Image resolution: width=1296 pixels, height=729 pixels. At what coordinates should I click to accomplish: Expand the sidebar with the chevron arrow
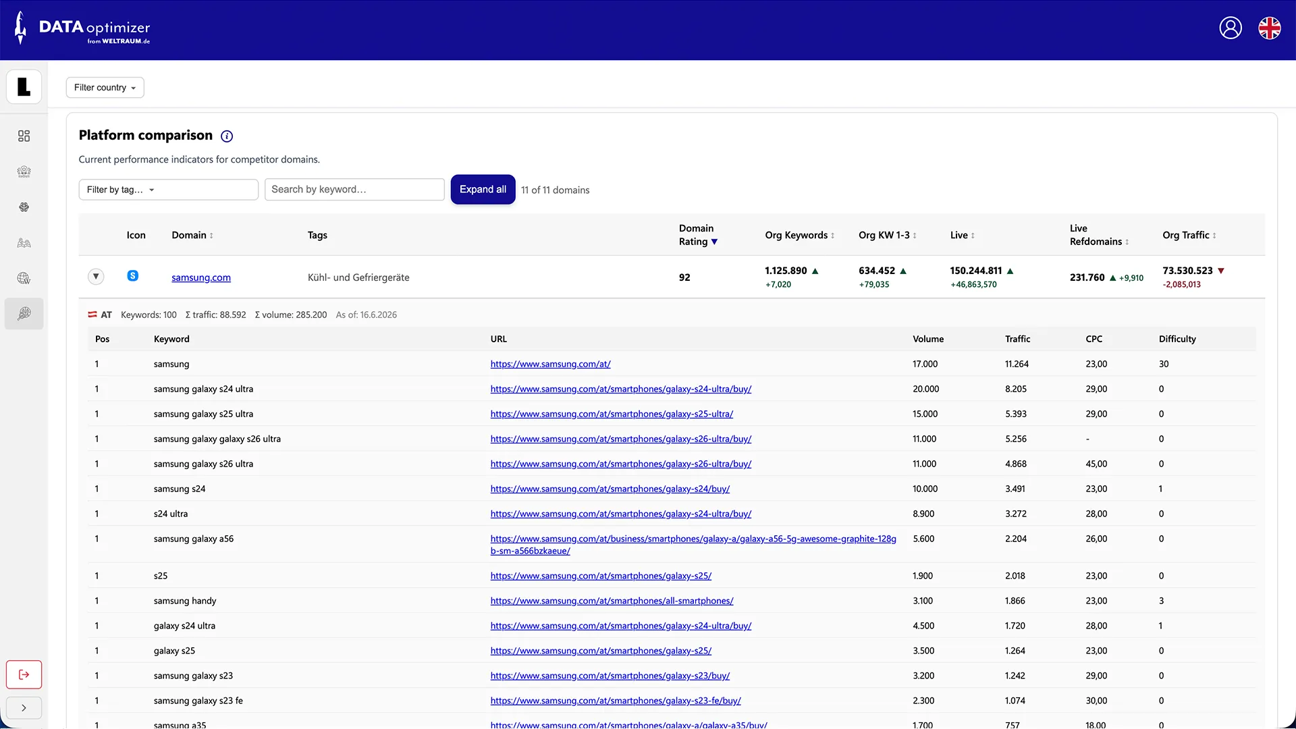(24, 708)
